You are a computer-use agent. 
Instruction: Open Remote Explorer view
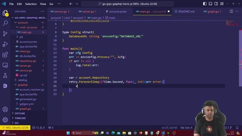(x=5, y=65)
